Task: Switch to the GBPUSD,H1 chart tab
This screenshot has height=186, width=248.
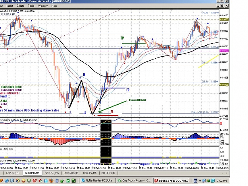Action: click(x=13, y=173)
